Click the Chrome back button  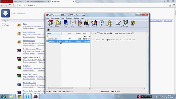(x=2, y=5)
